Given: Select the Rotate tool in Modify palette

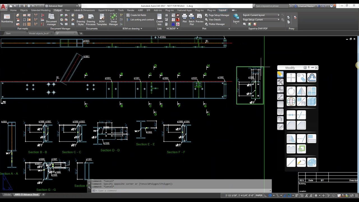Looking at the screenshot, I should point(291,91).
